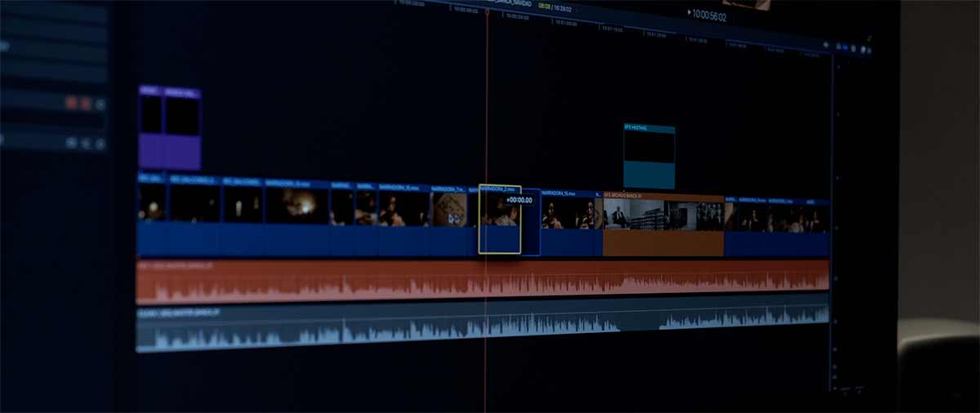Click the last round gray icon in the lower left row
Image resolution: width=980 pixels, height=413 pixels.
100,144
